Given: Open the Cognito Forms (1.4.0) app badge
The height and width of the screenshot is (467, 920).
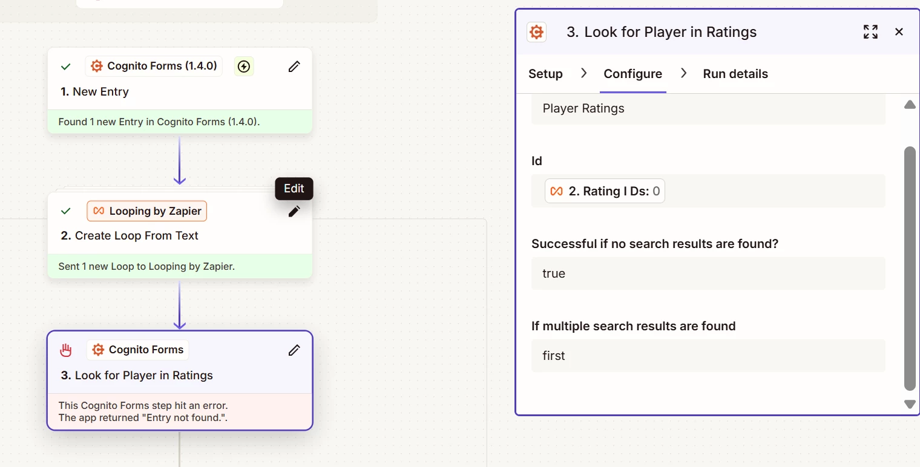Looking at the screenshot, I should tap(154, 67).
